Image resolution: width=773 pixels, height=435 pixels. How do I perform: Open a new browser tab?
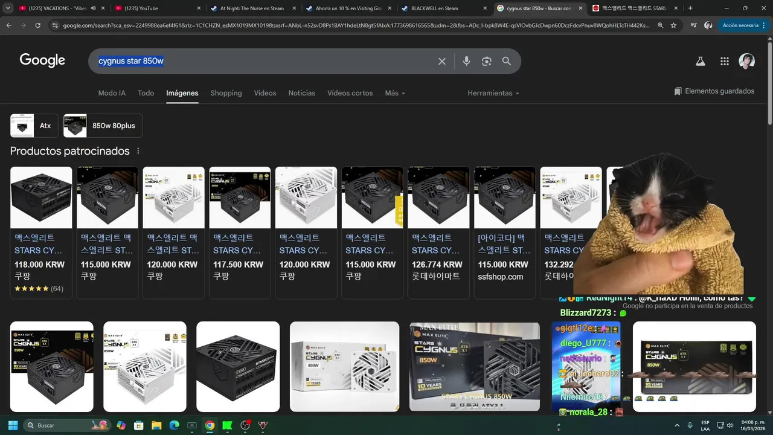click(x=690, y=8)
